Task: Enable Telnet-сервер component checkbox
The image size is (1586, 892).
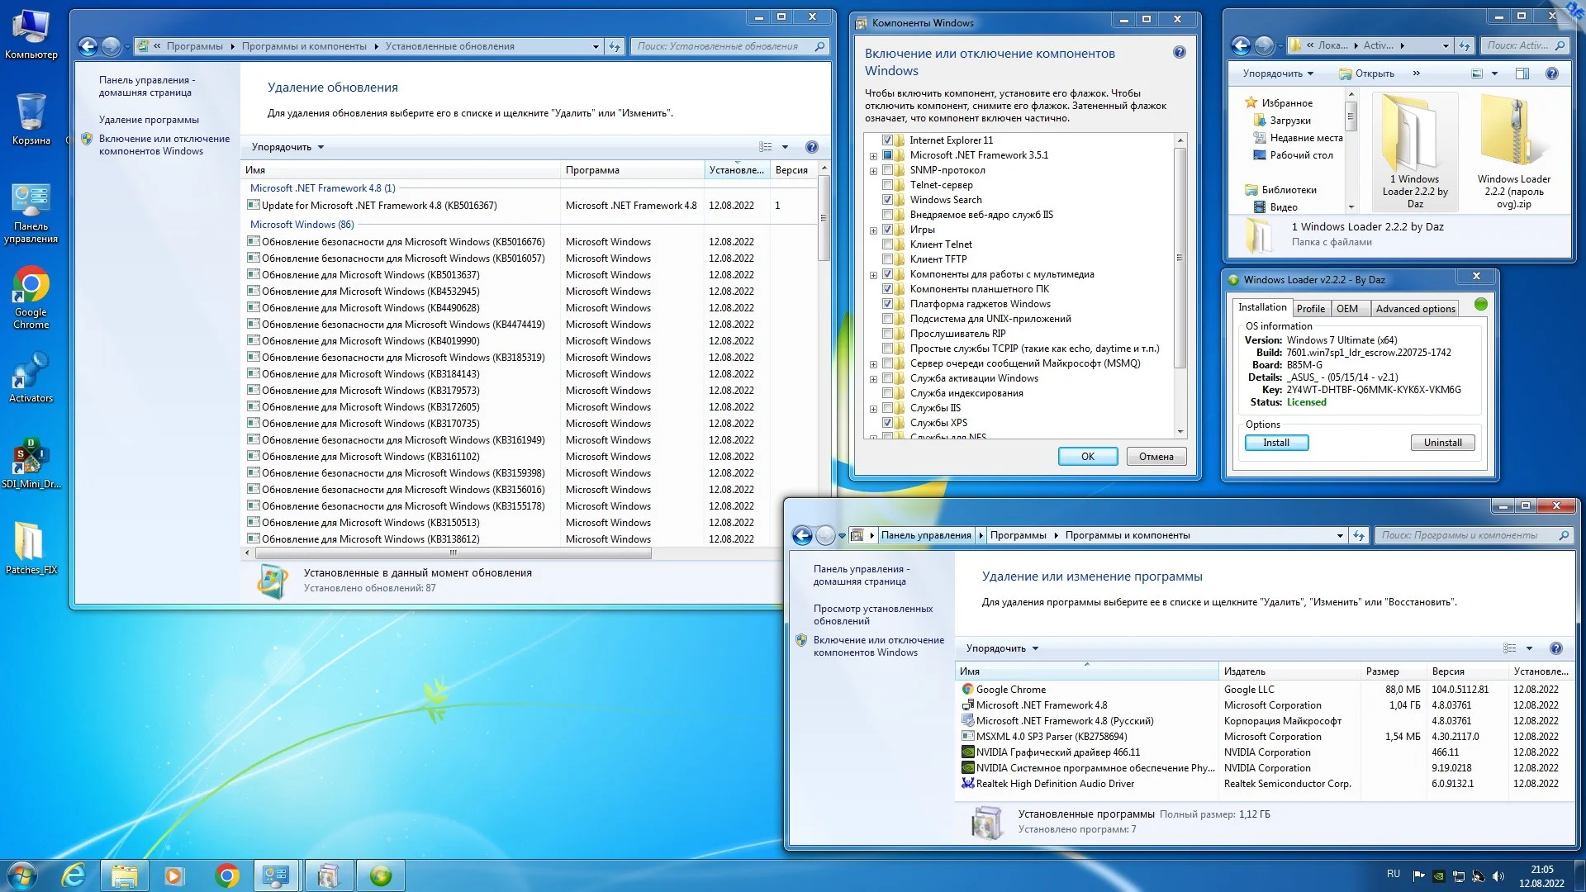Action: 888,185
